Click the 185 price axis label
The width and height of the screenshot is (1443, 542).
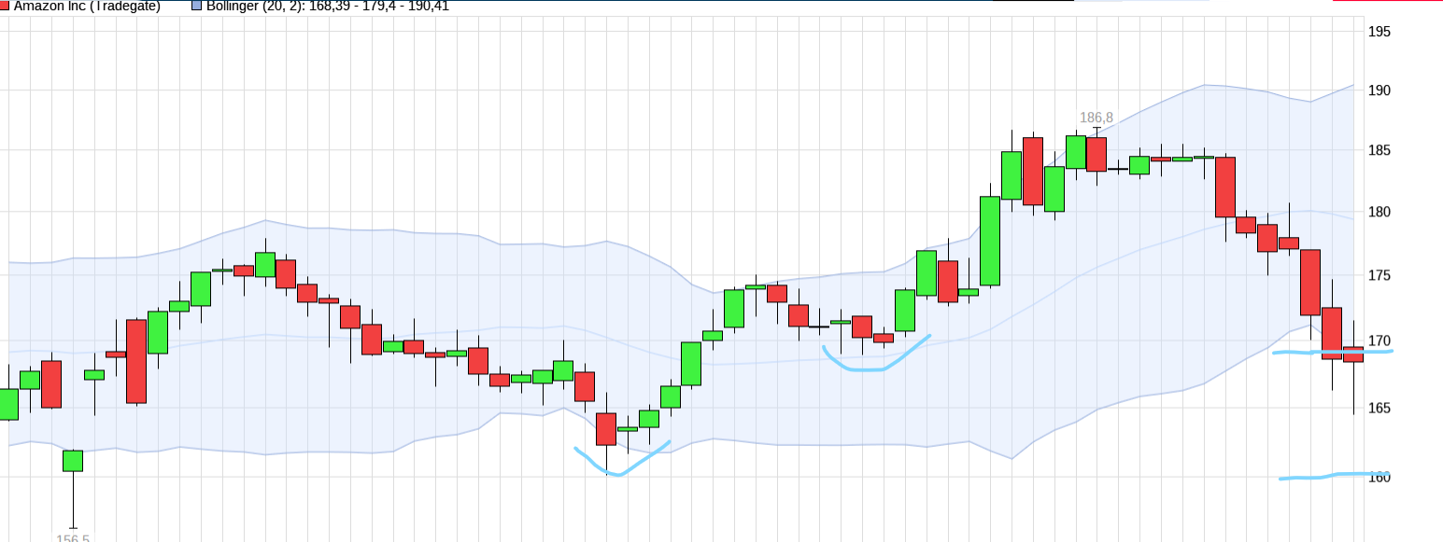(1379, 150)
